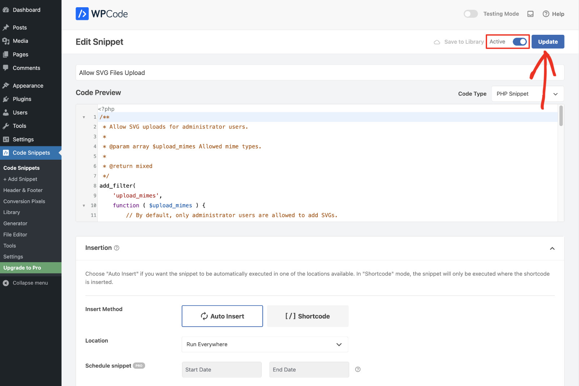Click the Insertion help question mark
Image resolution: width=579 pixels, height=386 pixels.
[116, 248]
